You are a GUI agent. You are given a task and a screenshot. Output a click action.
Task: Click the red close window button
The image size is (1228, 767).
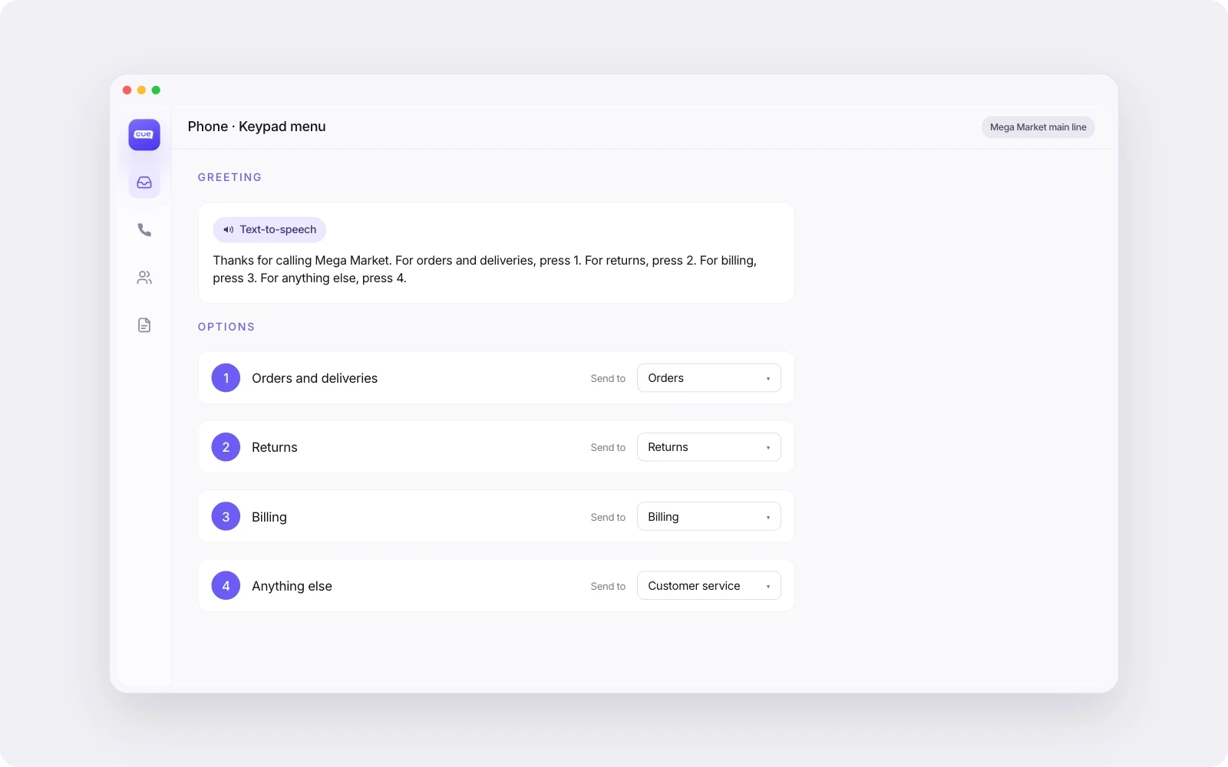coord(127,91)
